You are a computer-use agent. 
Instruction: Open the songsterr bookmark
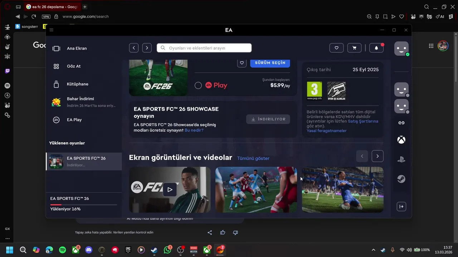coord(27,26)
